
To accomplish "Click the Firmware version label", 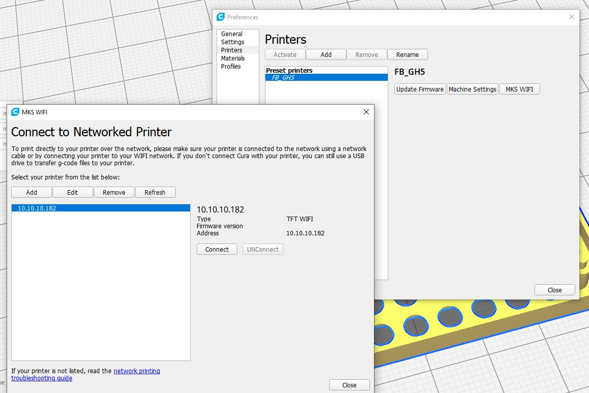I will [x=220, y=226].
